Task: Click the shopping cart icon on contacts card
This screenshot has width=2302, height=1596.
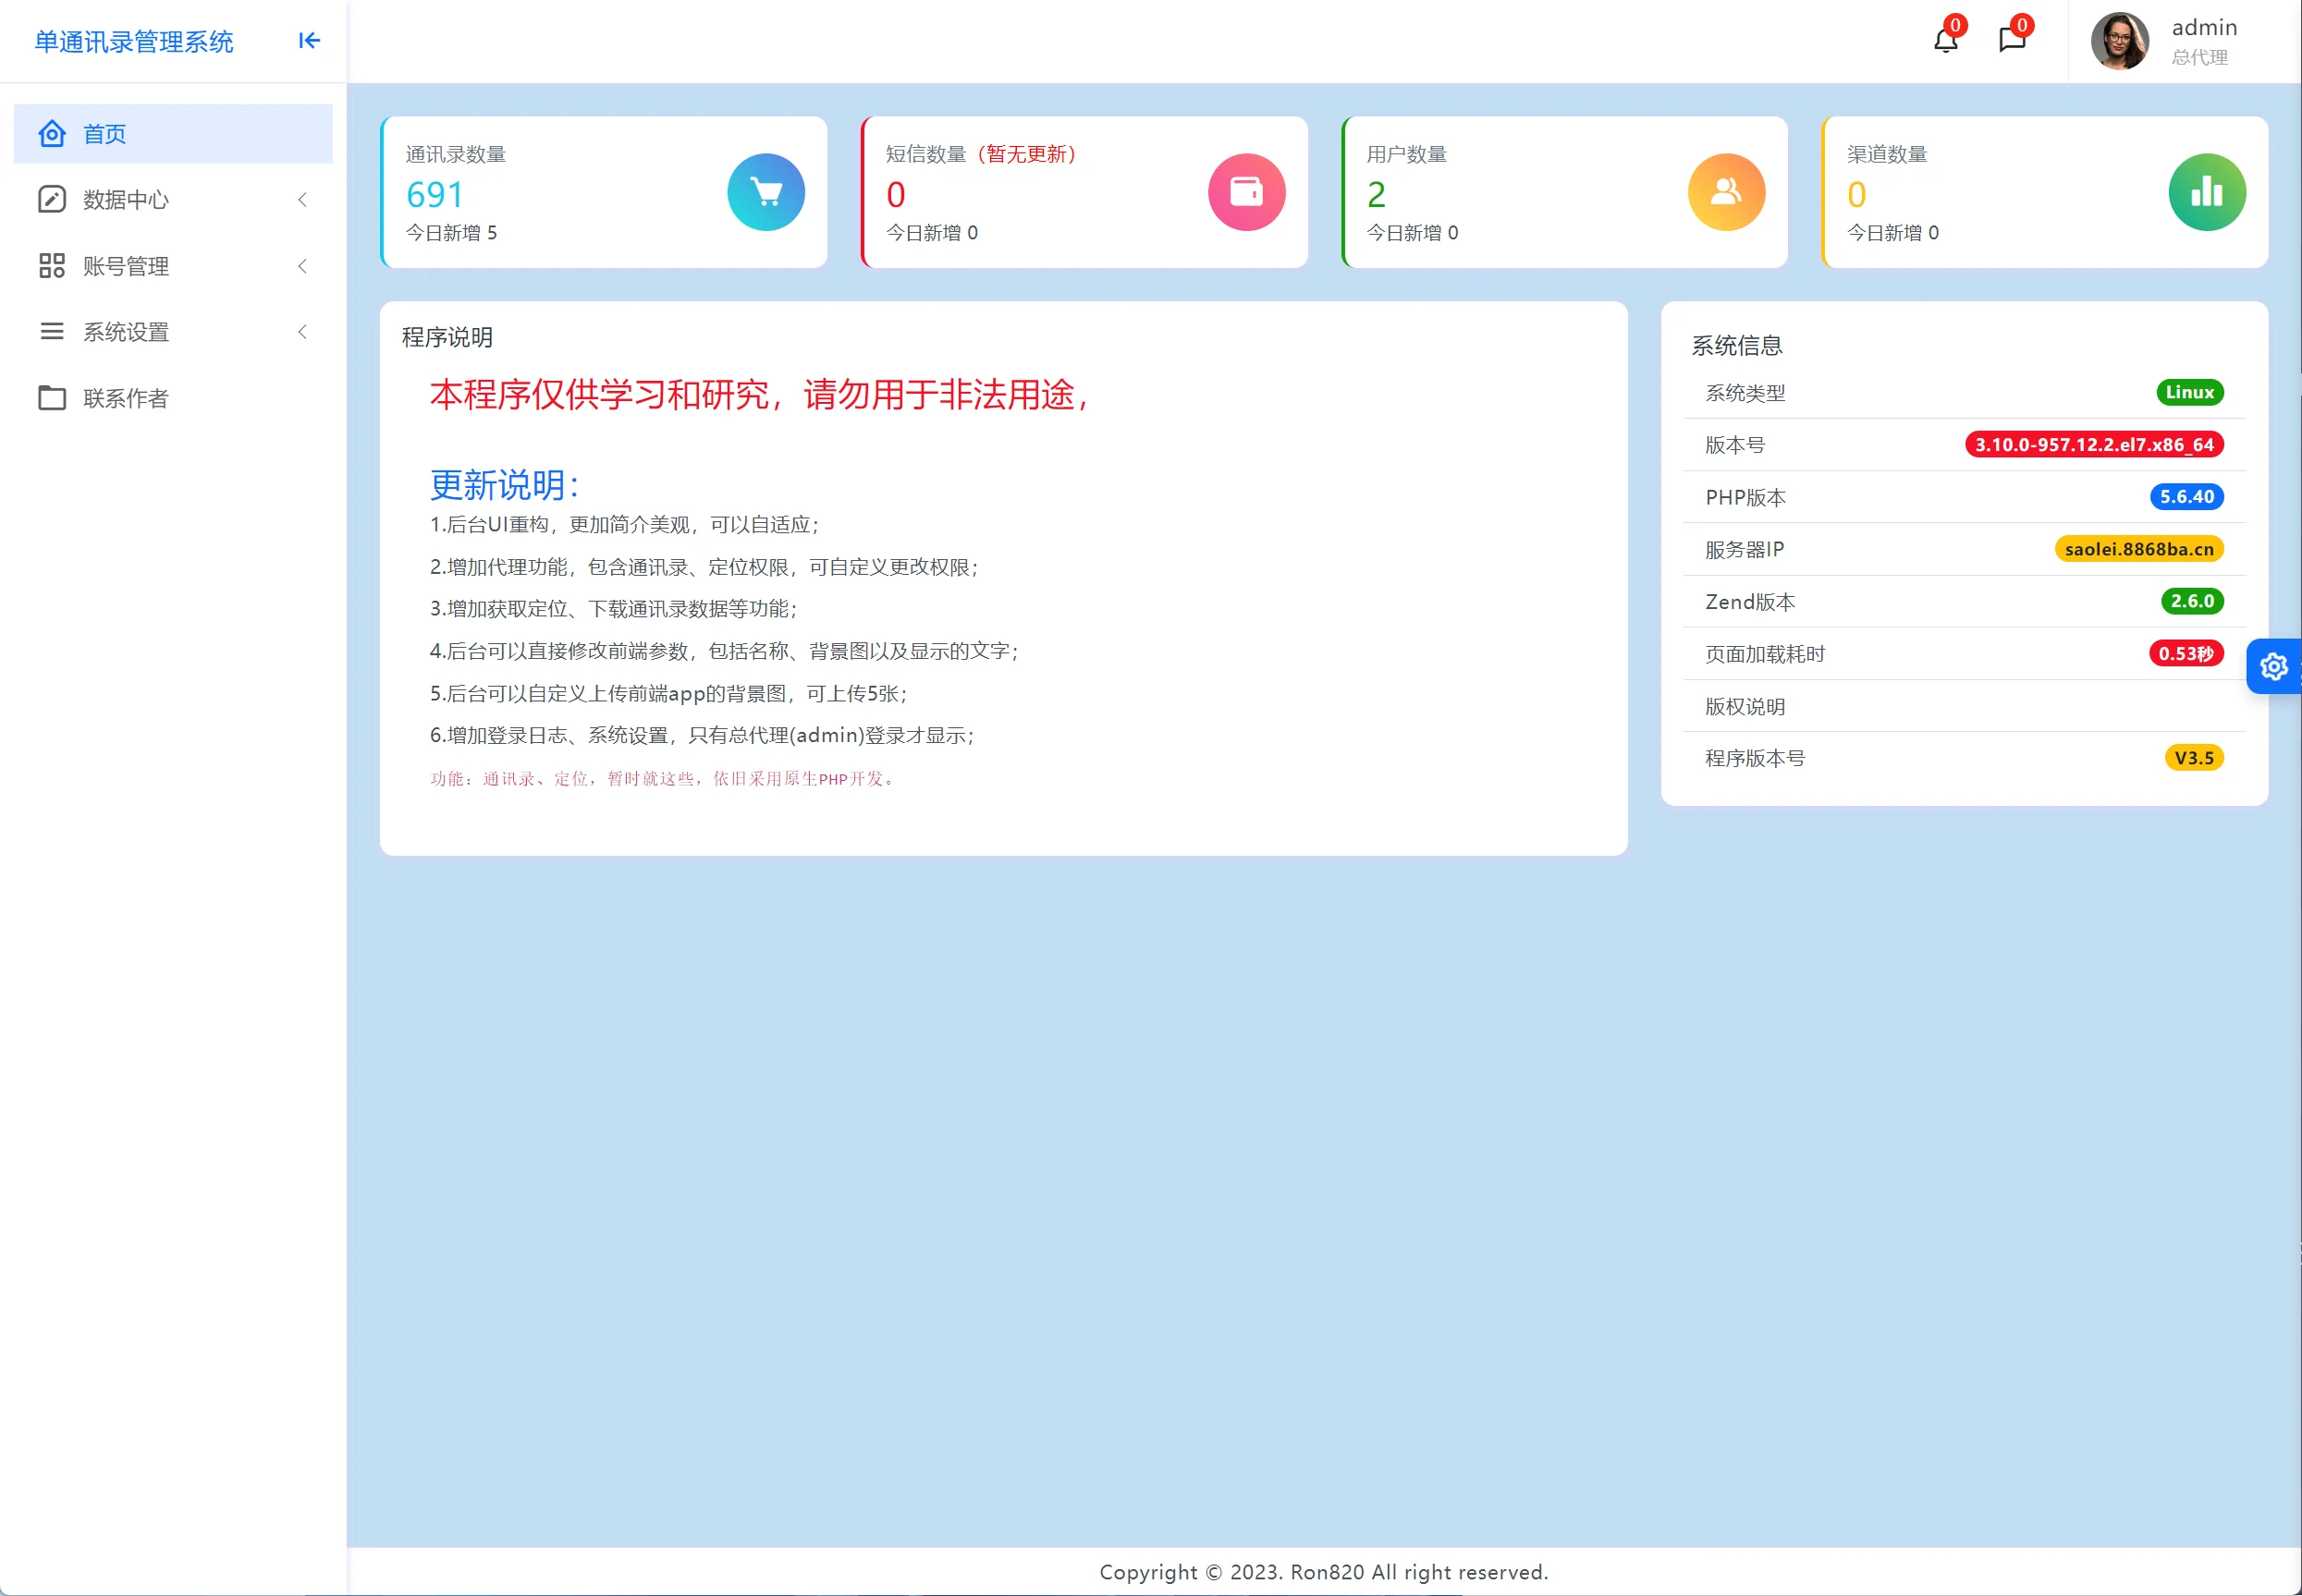Action: pos(765,192)
